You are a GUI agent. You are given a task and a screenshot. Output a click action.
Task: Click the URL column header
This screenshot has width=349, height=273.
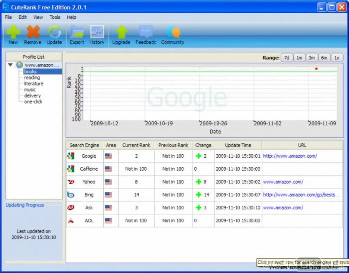click(x=302, y=145)
